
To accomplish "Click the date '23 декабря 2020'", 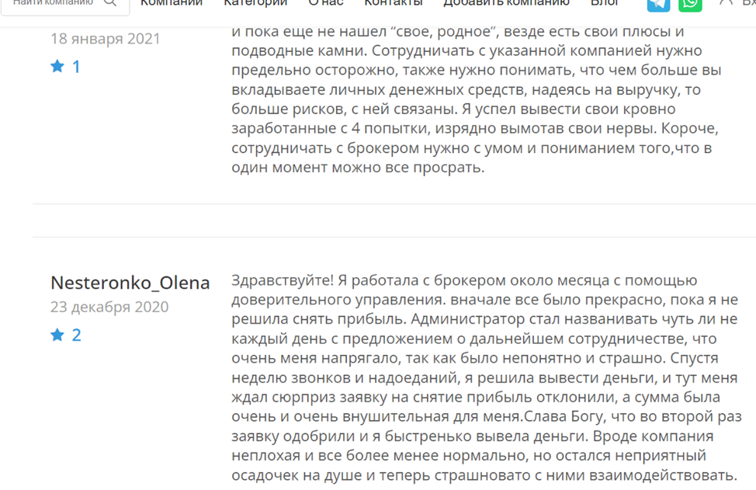I will click(109, 307).
